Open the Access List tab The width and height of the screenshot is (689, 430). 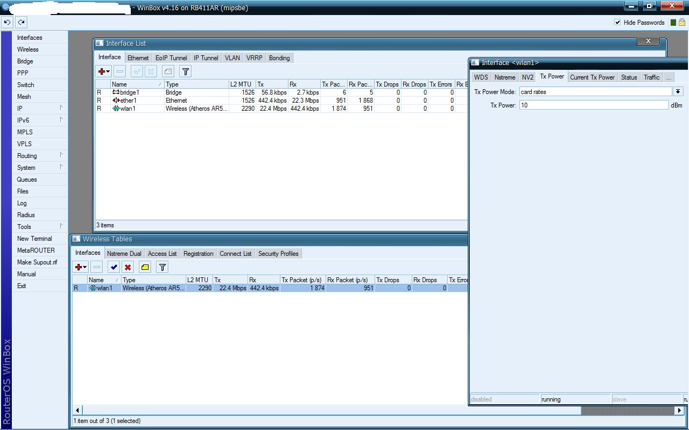click(162, 254)
